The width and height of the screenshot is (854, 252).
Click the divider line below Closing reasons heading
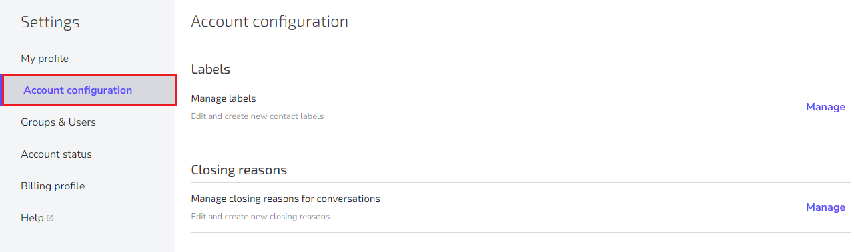pos(520,182)
